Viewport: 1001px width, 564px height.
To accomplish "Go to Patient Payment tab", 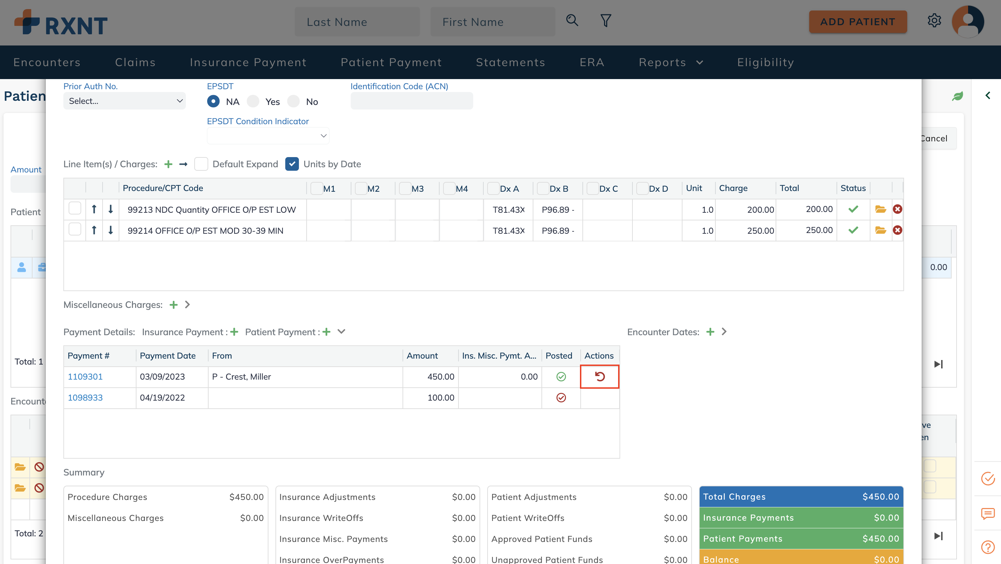I will (391, 62).
